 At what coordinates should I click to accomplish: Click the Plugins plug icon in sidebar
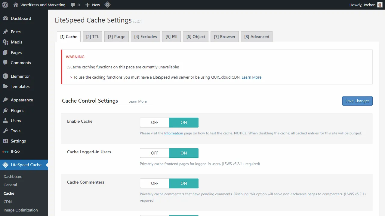click(x=5, y=110)
